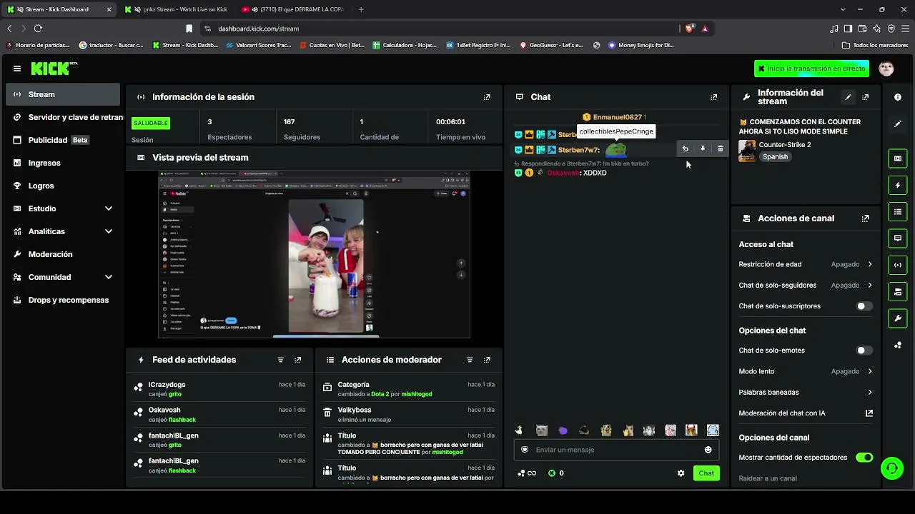The height and width of the screenshot is (514, 915).
Task: Disable Mostrar cantidad de espectadores switch
Action: tap(864, 458)
